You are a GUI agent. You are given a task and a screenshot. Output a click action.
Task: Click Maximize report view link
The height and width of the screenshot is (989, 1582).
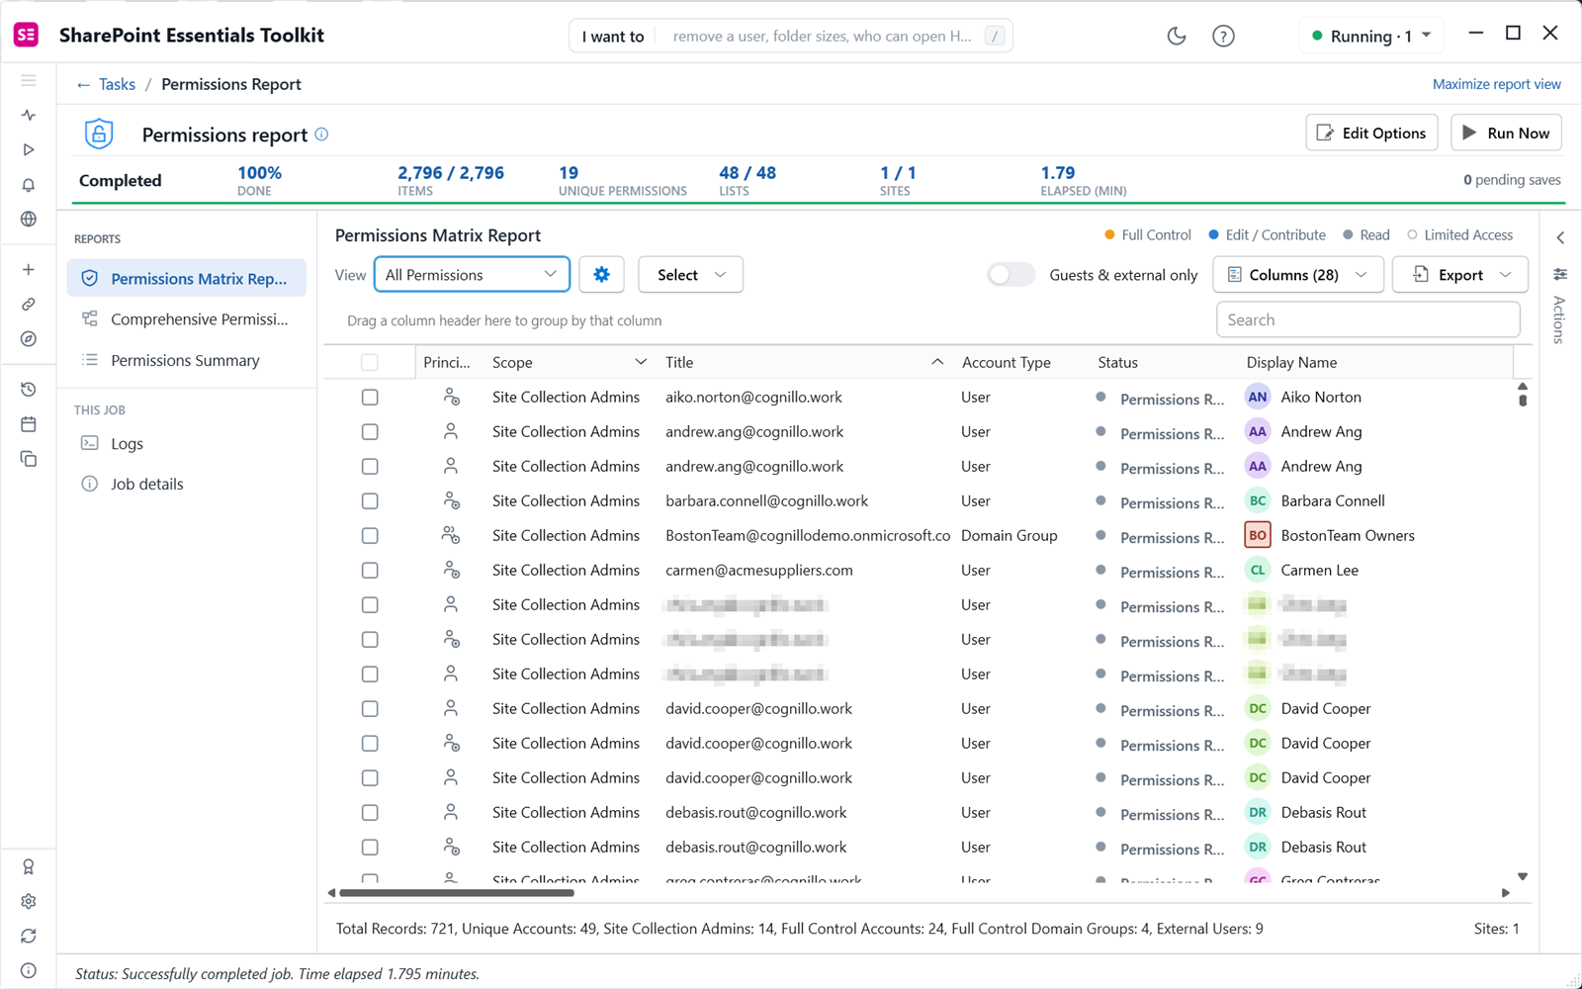(1497, 84)
